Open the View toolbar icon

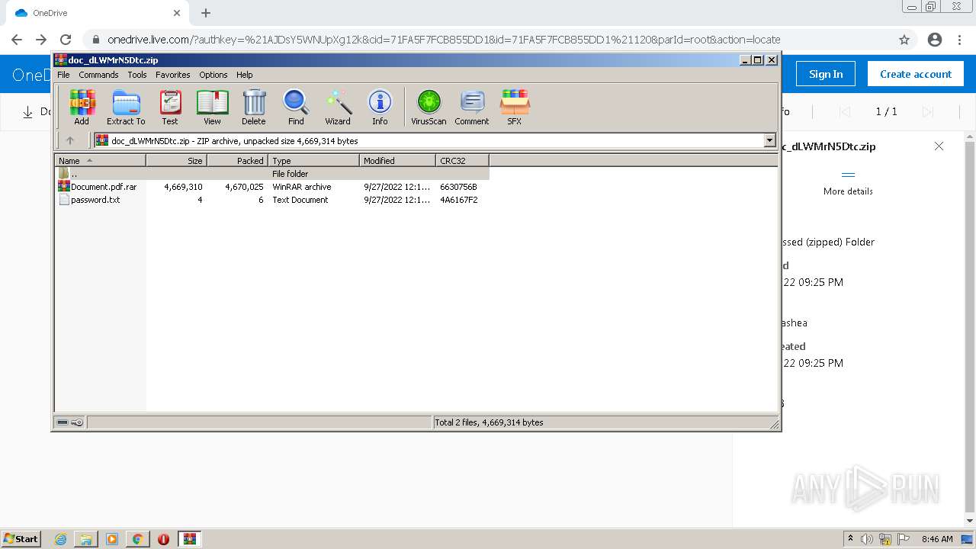pos(212,107)
